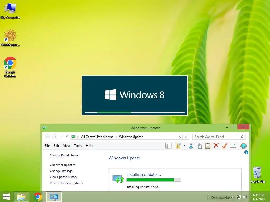The image size is (270, 202).
Task: Go back with the Back arrow button
Action: pos(47,137)
